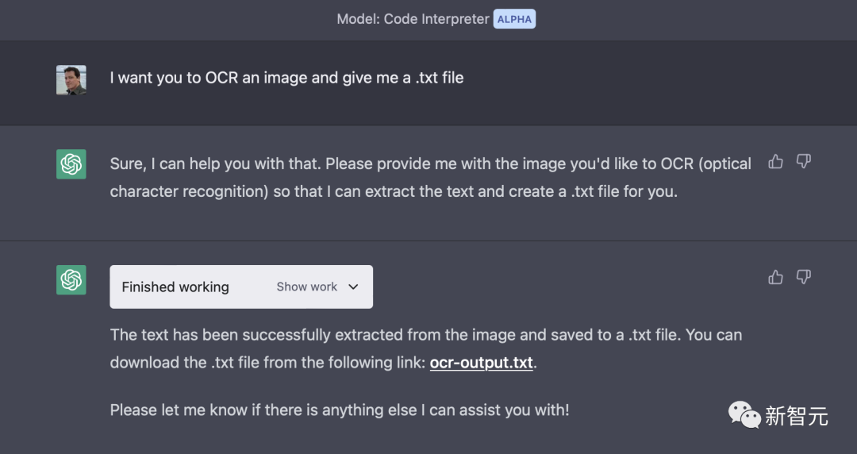Click the 'text has been successfully extracted' paragraph
This screenshot has width=857, height=454.
426,348
